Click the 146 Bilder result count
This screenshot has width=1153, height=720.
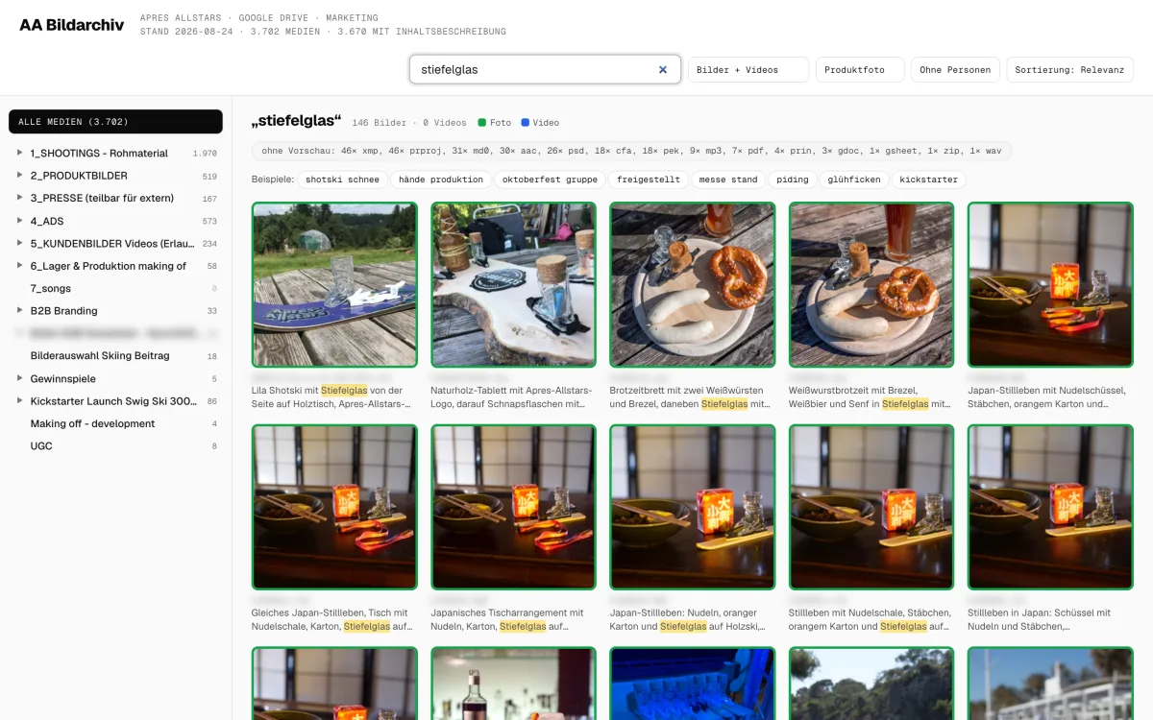379,123
